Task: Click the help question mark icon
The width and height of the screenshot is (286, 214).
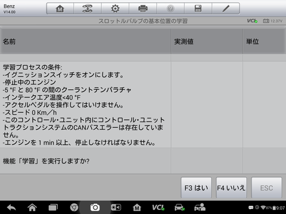Action: click(170, 8)
